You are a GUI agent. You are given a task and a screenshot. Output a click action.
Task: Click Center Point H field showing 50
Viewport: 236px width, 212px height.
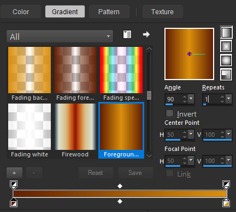click(x=174, y=135)
